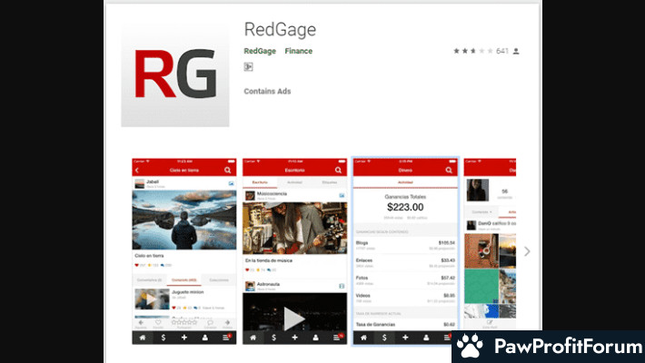
Task: Click the profile icon in the Escritorio screenshot
Action: [x=315, y=338]
